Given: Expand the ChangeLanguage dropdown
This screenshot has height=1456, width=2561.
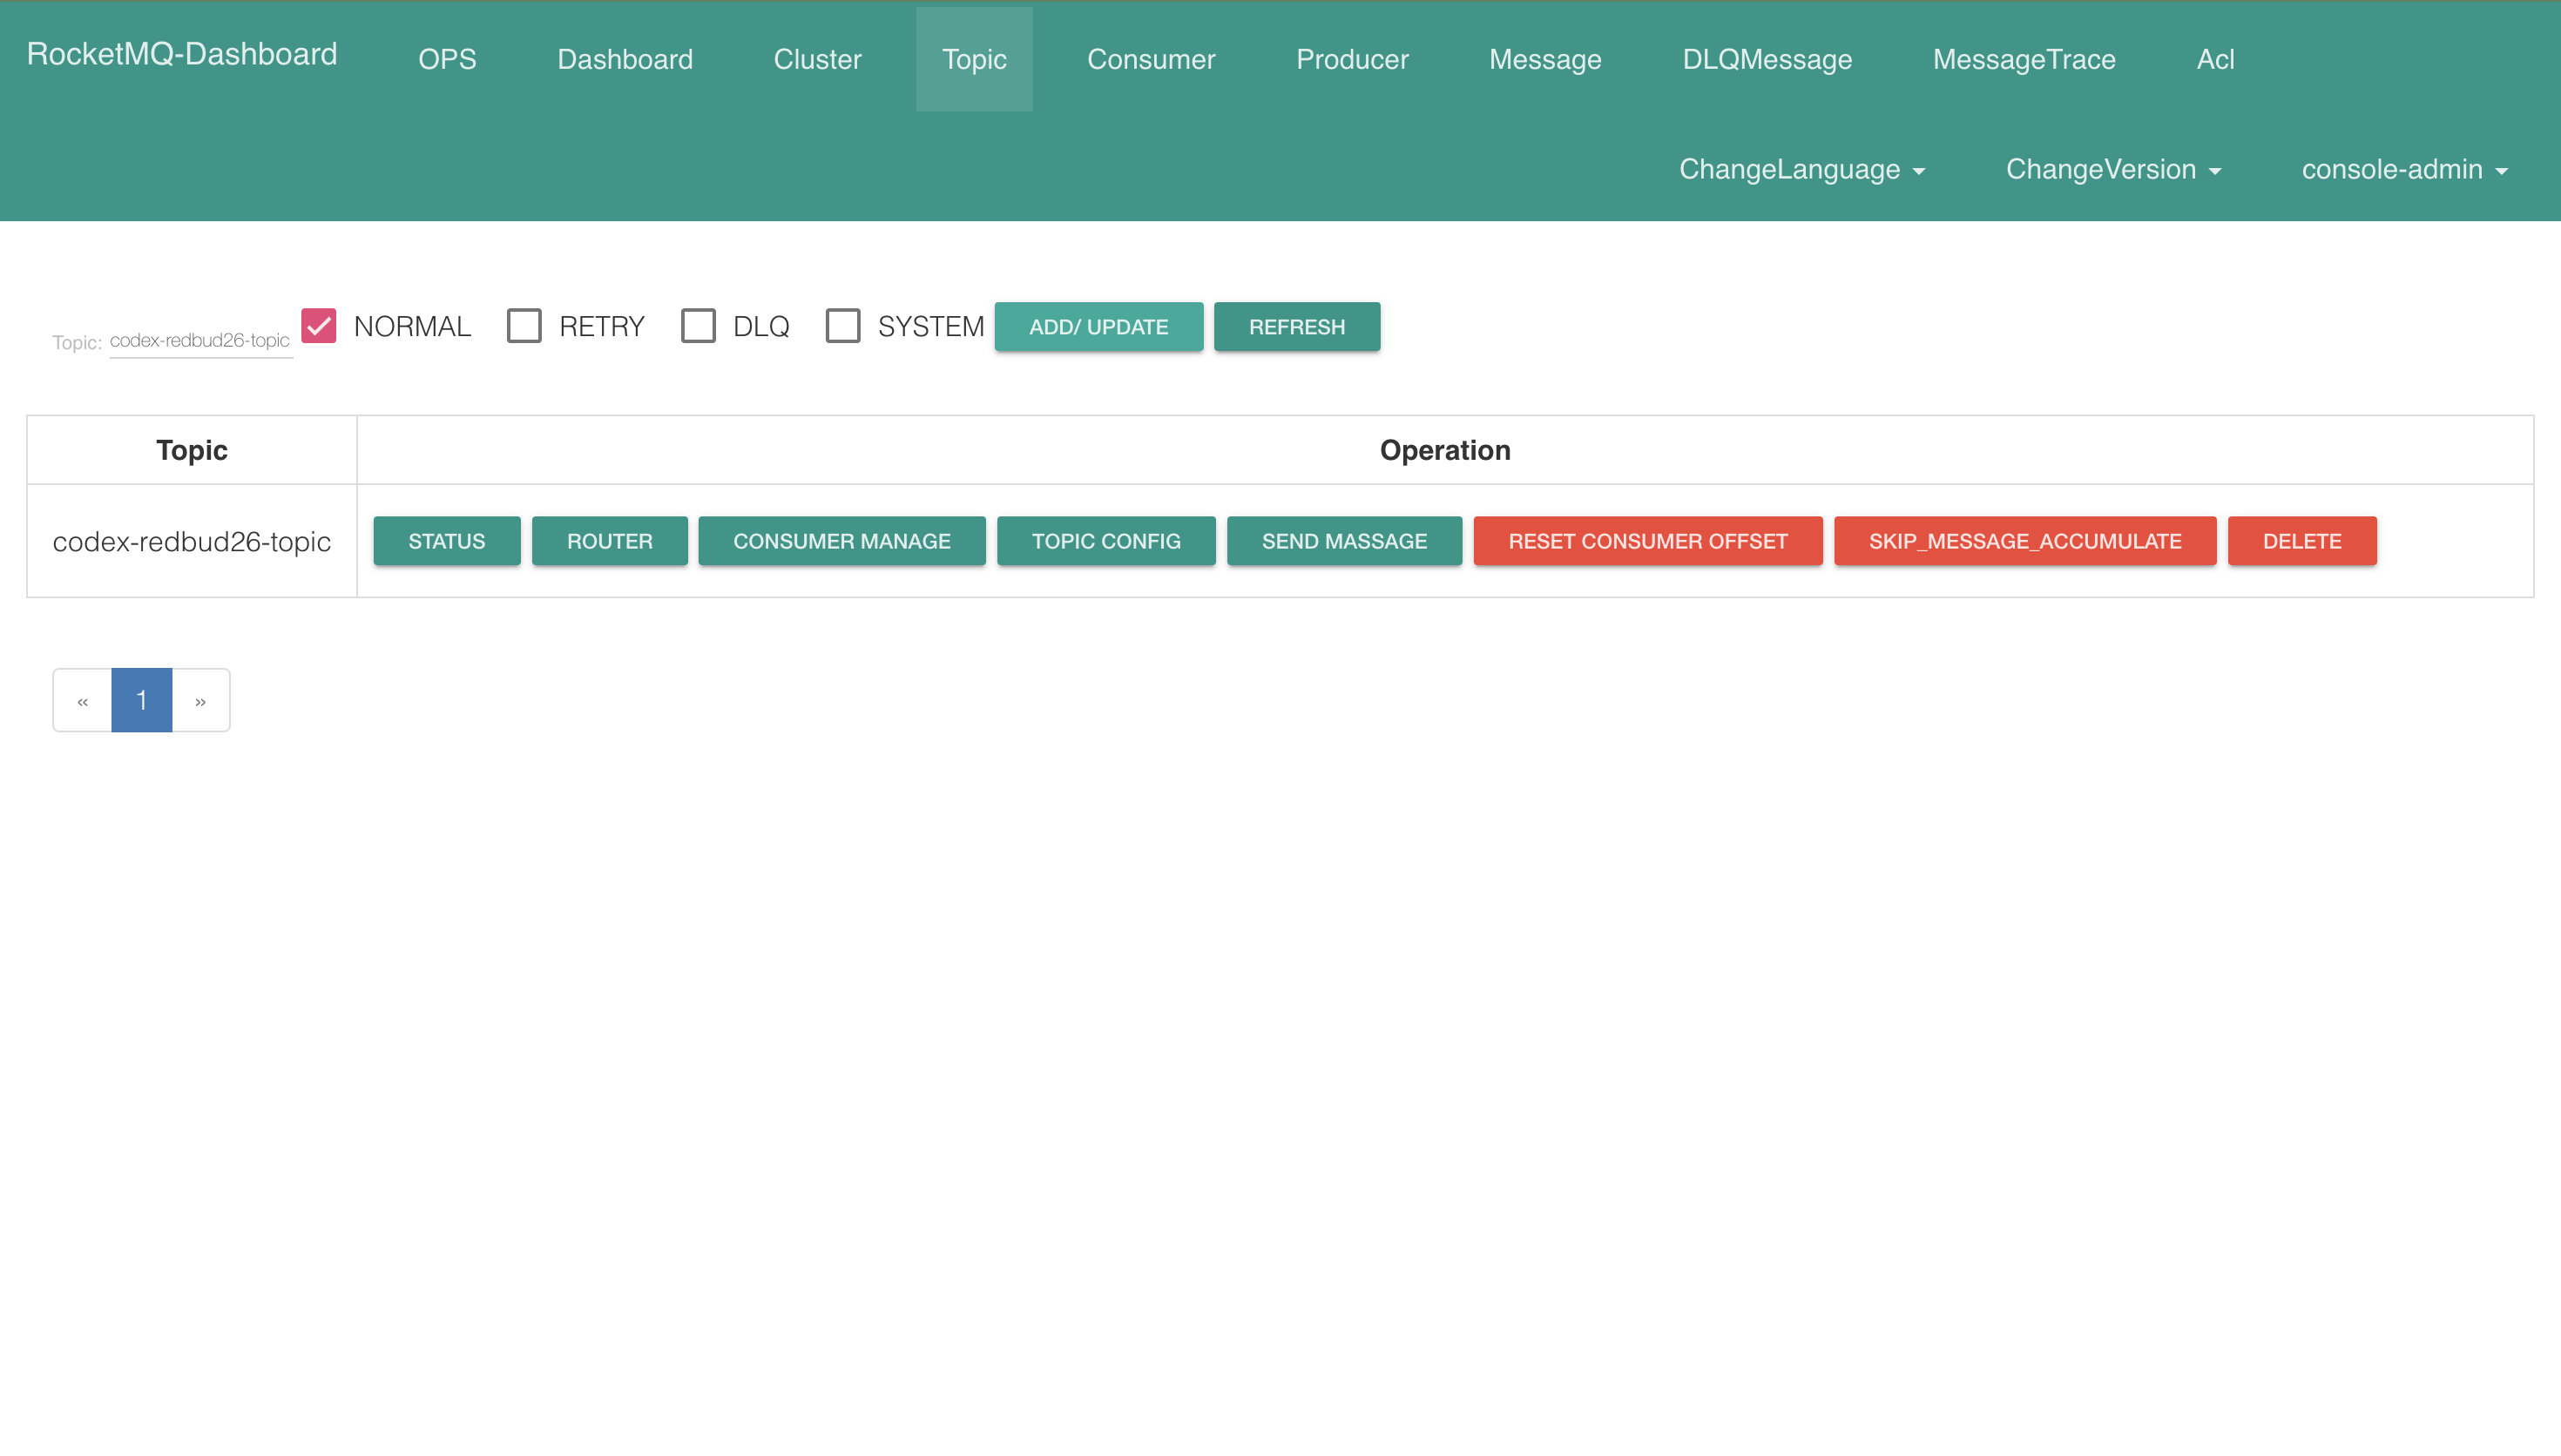Looking at the screenshot, I should click(x=1802, y=169).
